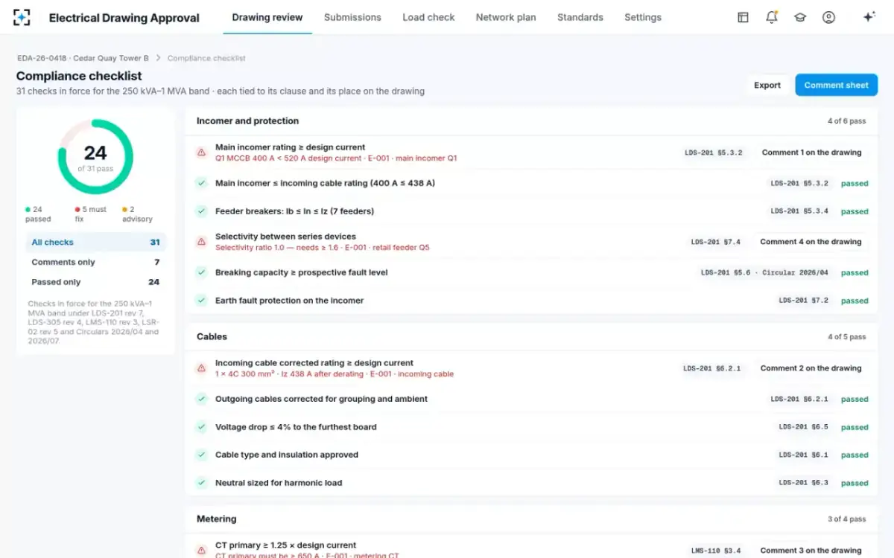Click the check icon for Earth fault protection
Image resolution: width=894 pixels, height=558 pixels.
(201, 301)
